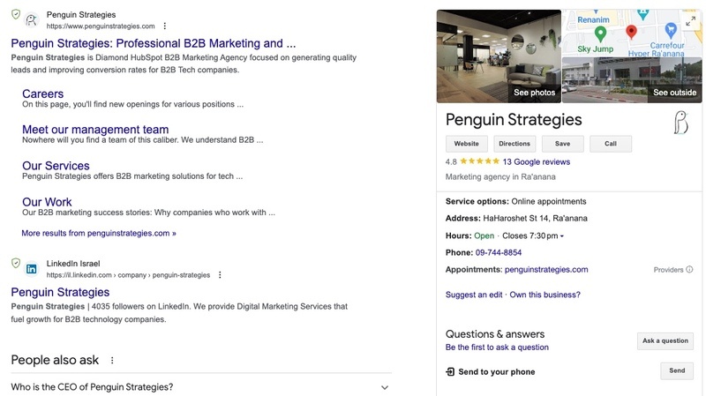Click the red location pin on map
Viewport: 706px width, 396px height.
(631, 32)
